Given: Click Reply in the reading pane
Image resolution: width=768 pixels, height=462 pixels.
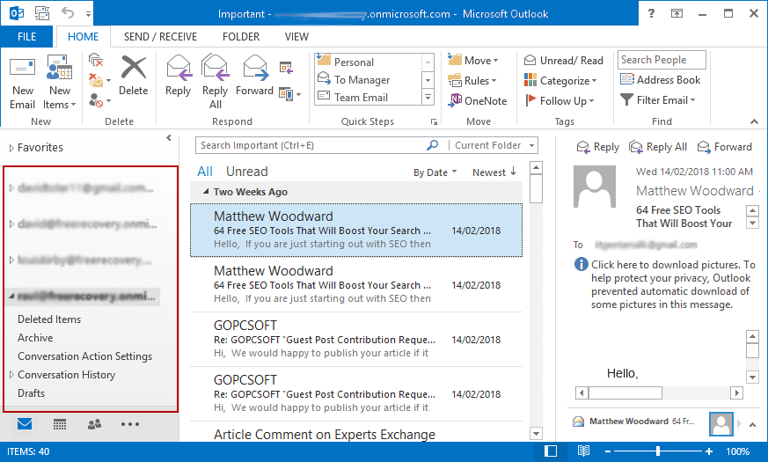Looking at the screenshot, I should [598, 147].
